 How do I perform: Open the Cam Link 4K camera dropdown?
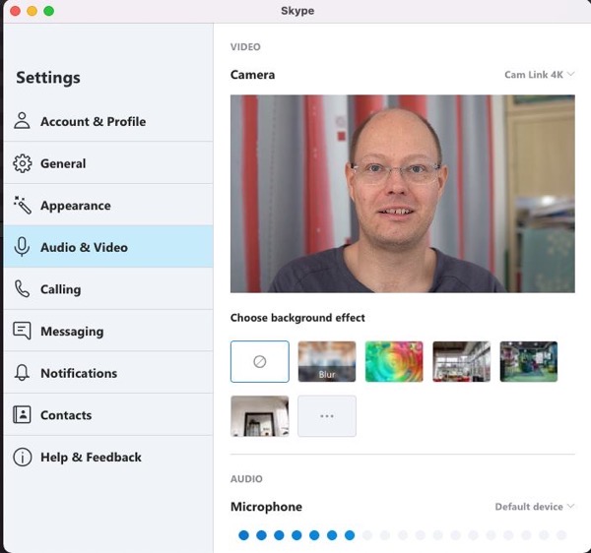(540, 75)
